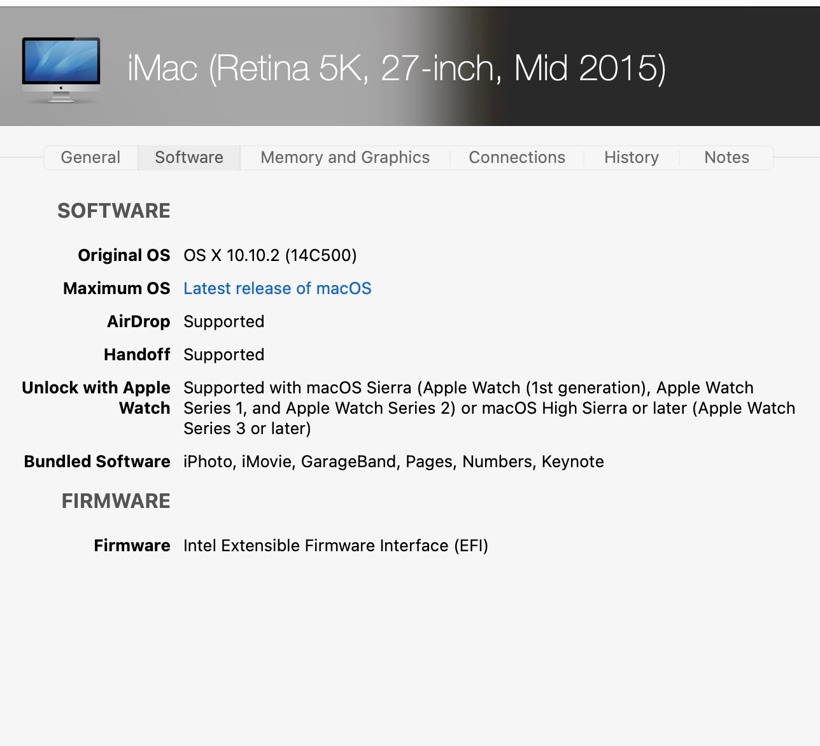
Task: Go to the Connections tab
Action: tap(517, 157)
